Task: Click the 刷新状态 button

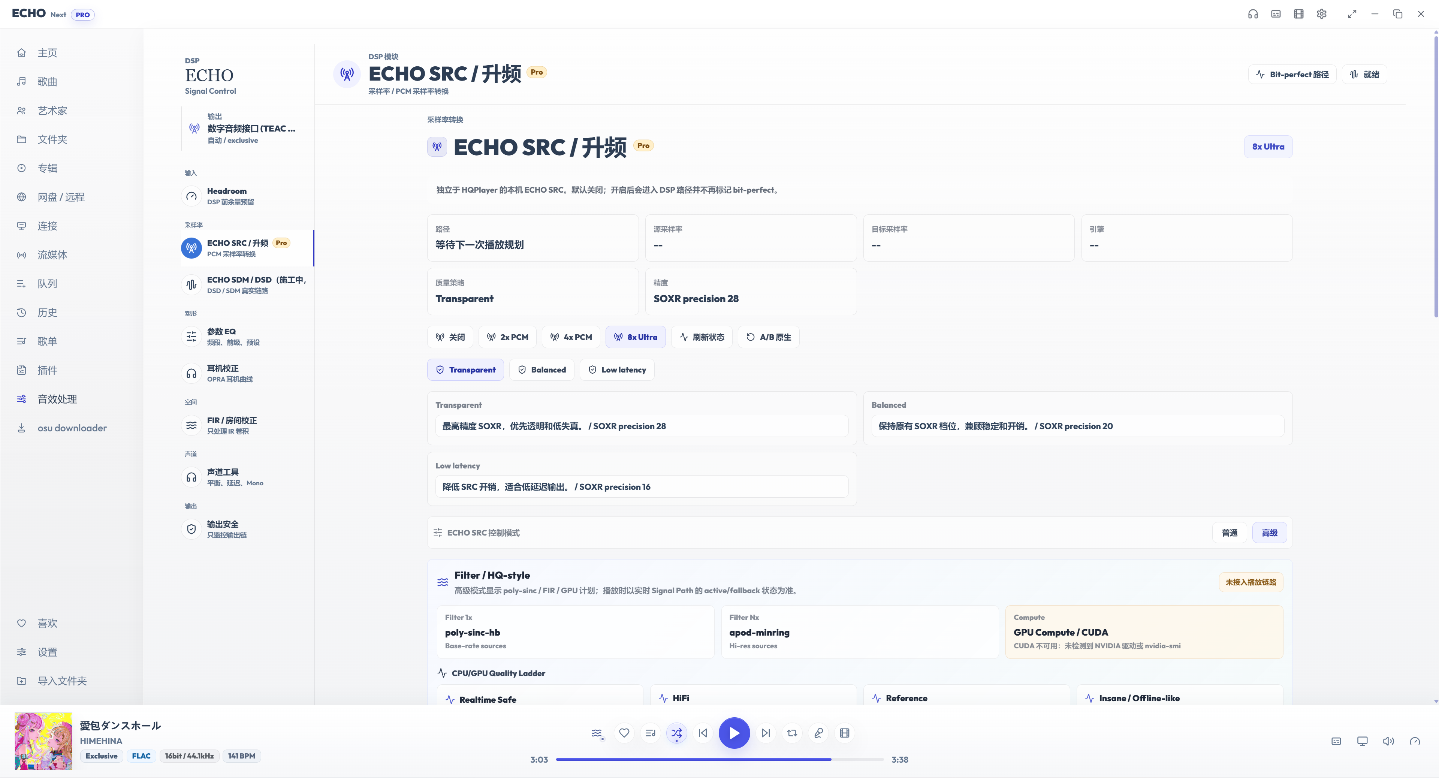Action: point(702,337)
